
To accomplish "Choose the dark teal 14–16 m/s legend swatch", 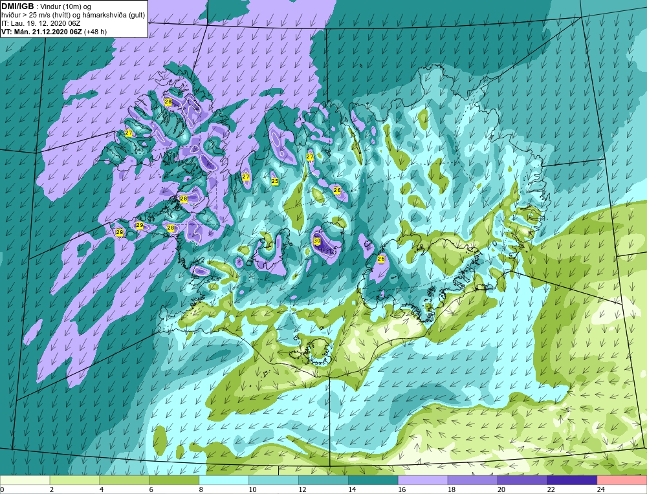I will pyautogui.click(x=373, y=480).
